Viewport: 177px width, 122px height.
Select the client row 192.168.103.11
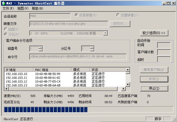pos(65,78)
